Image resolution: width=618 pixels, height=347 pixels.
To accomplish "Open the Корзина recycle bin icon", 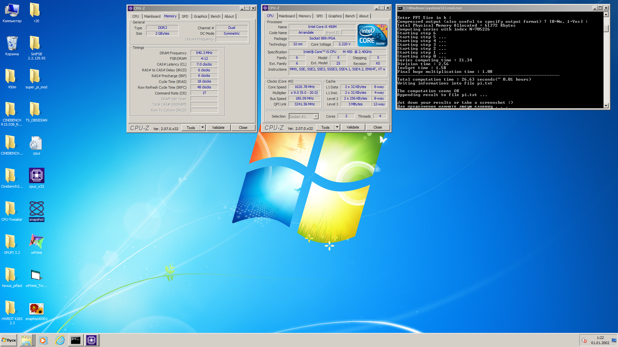I will tap(12, 46).
